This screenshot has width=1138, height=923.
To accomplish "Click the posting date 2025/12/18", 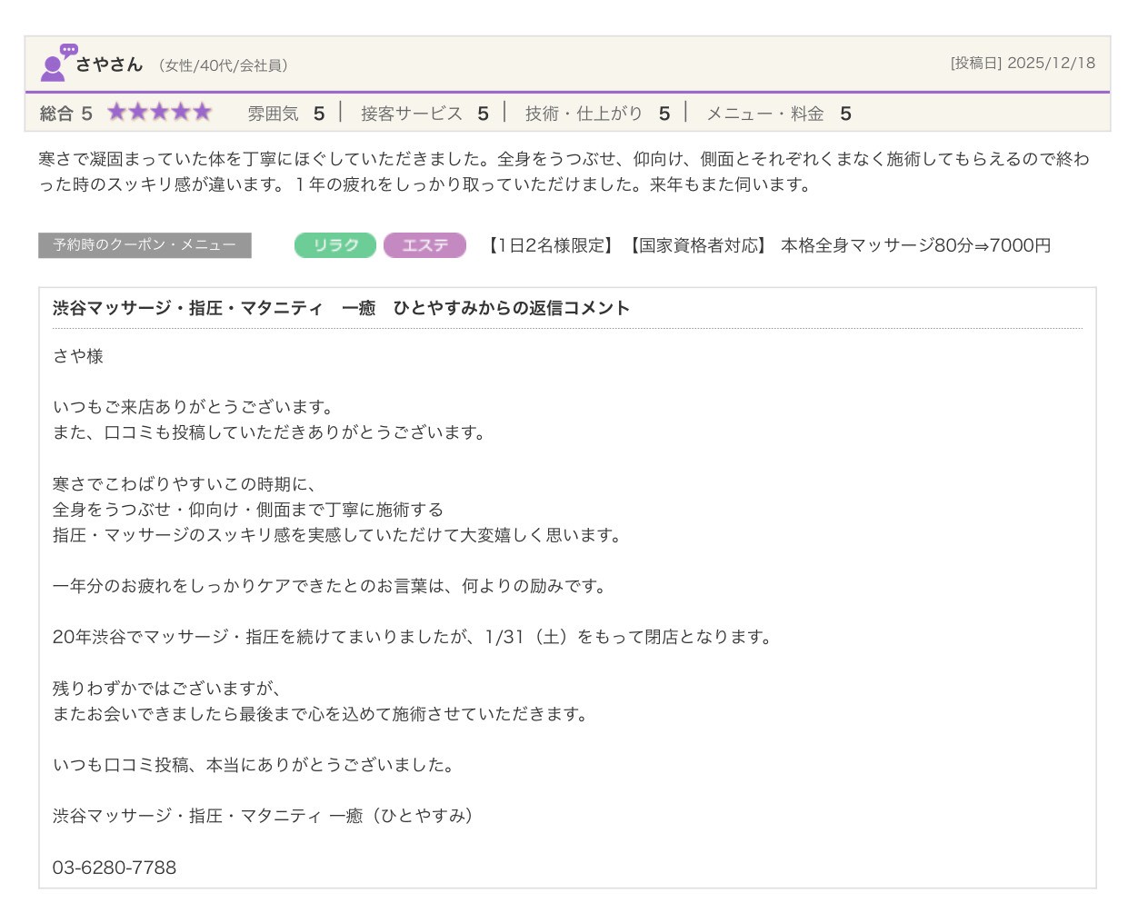I will coord(1023,64).
